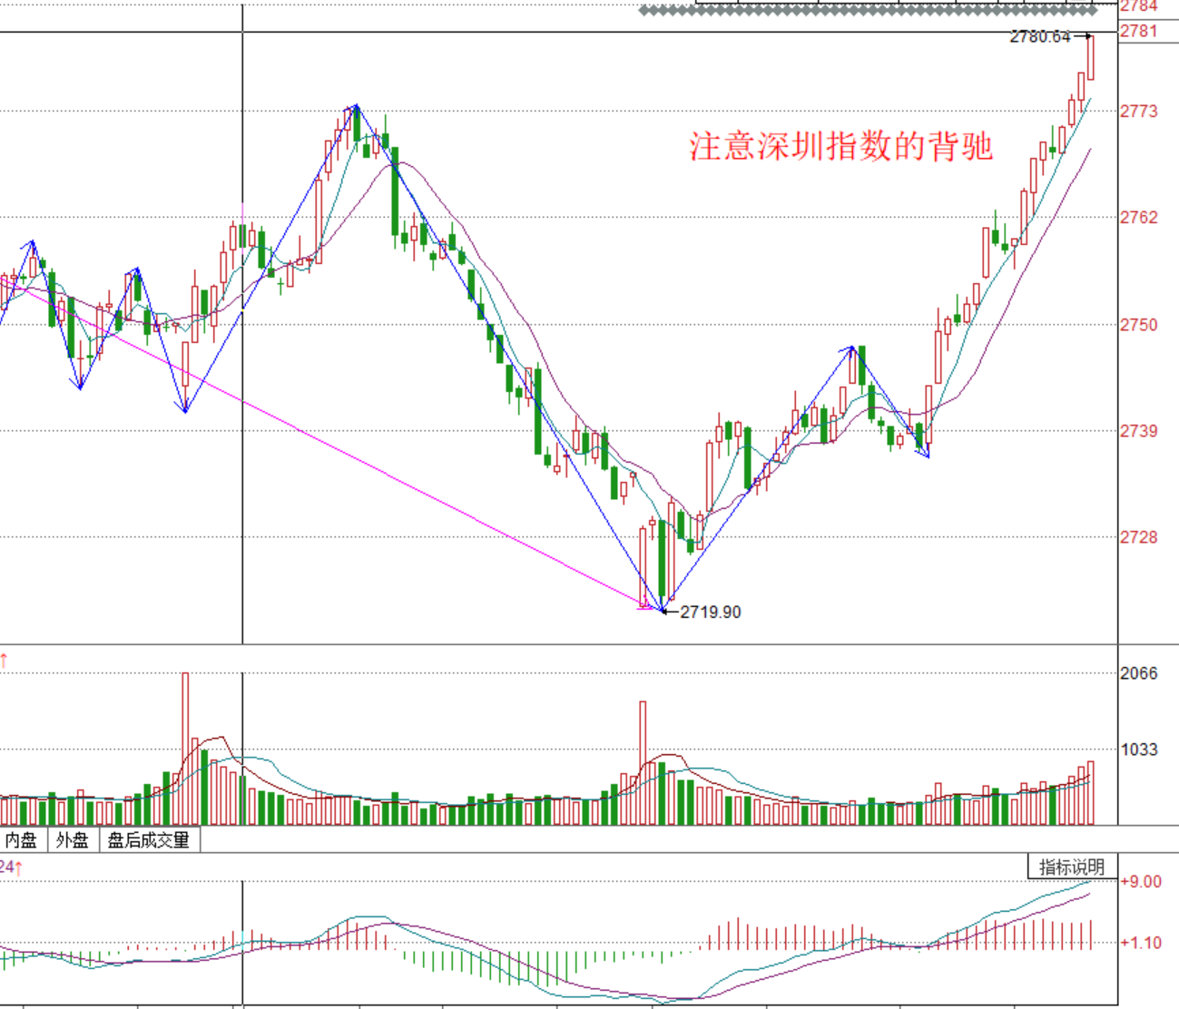
Task: Click the 2719.90 low price marker
Action: tap(710, 612)
